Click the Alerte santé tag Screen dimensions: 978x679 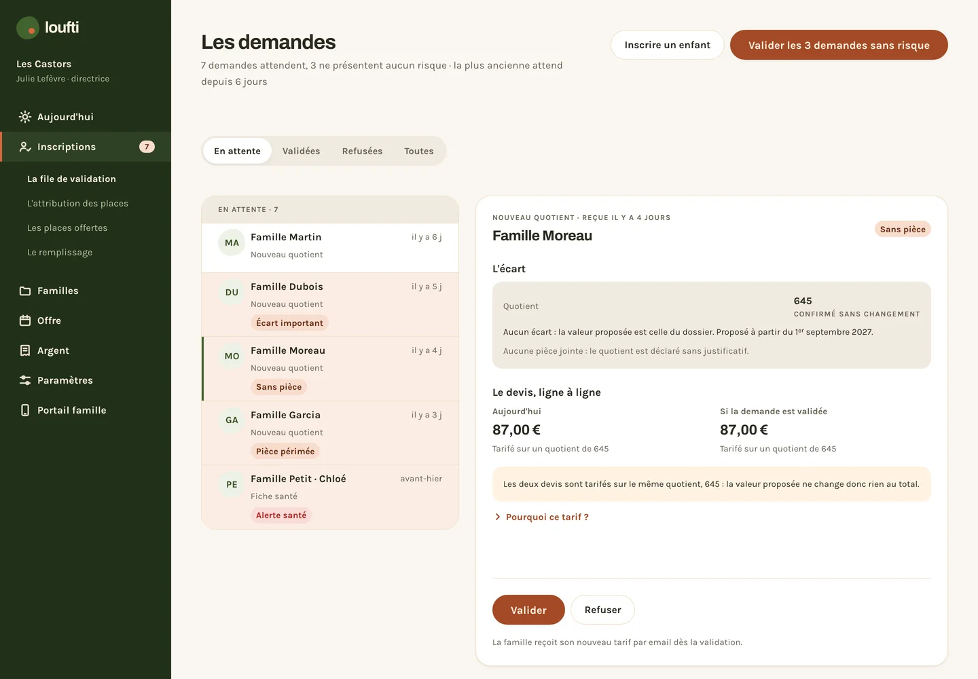point(281,515)
